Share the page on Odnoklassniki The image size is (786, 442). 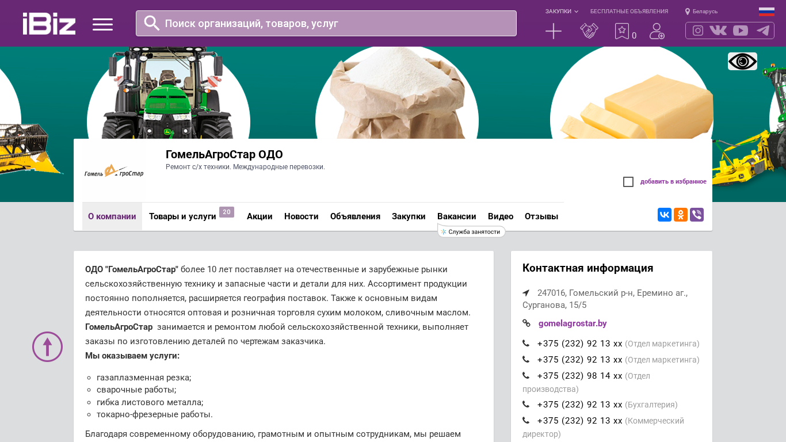coord(681,215)
